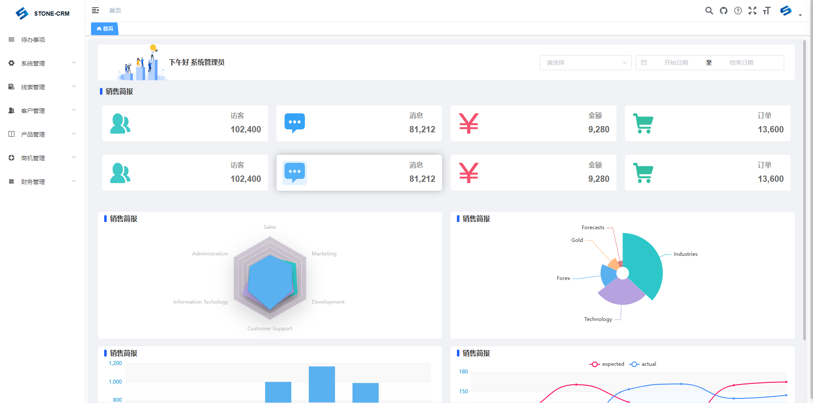Click chat bubble icon in second row 消息 card
Viewport: 813px width, 403px height.
(x=295, y=173)
